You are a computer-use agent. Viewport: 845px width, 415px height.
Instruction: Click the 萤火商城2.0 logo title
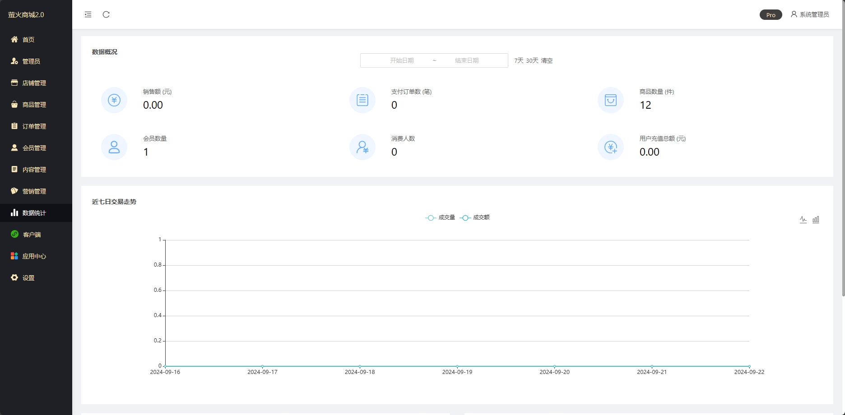(26, 14)
